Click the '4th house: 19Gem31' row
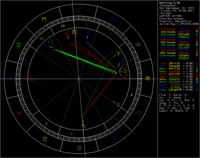This screenshot has width=200, height=158. [x=179, y=37]
